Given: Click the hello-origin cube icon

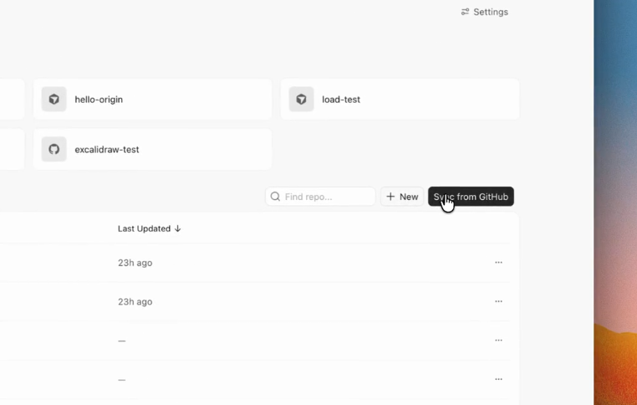Looking at the screenshot, I should pyautogui.click(x=54, y=100).
